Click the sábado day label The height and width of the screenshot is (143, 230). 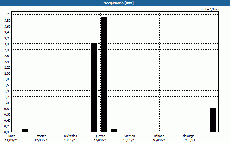coord(159,136)
